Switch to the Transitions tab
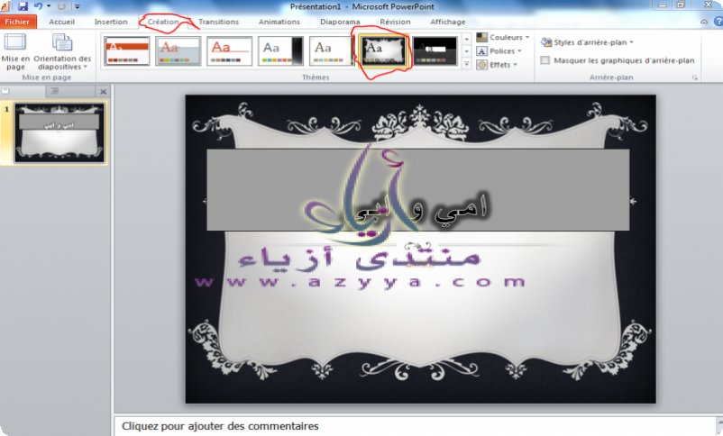The image size is (723, 436). 218,22
